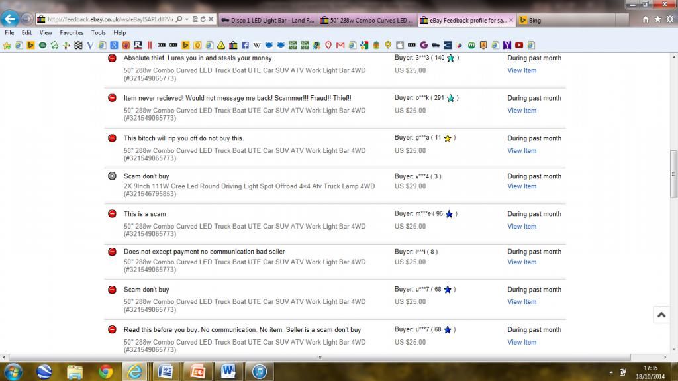Click the back-to-top arrow button
The image size is (678, 381).
pyautogui.click(x=661, y=315)
